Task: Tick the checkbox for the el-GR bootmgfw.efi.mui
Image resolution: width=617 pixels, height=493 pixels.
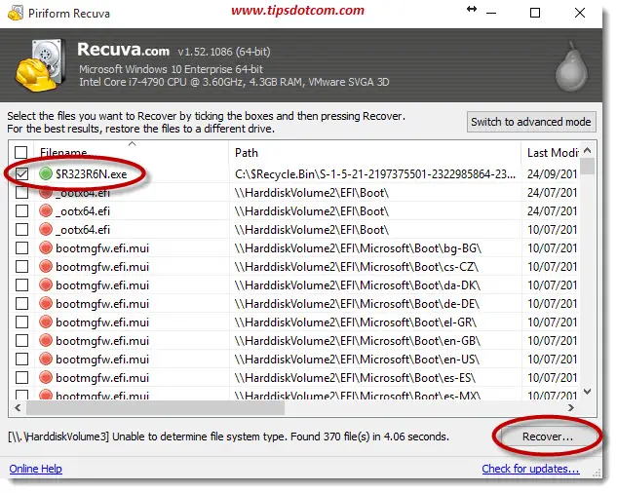Action: point(21,322)
